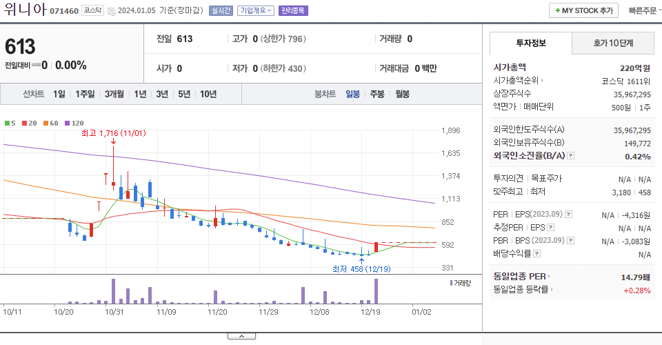Select the 3년 line chart period
662x345 pixels.
[162, 94]
